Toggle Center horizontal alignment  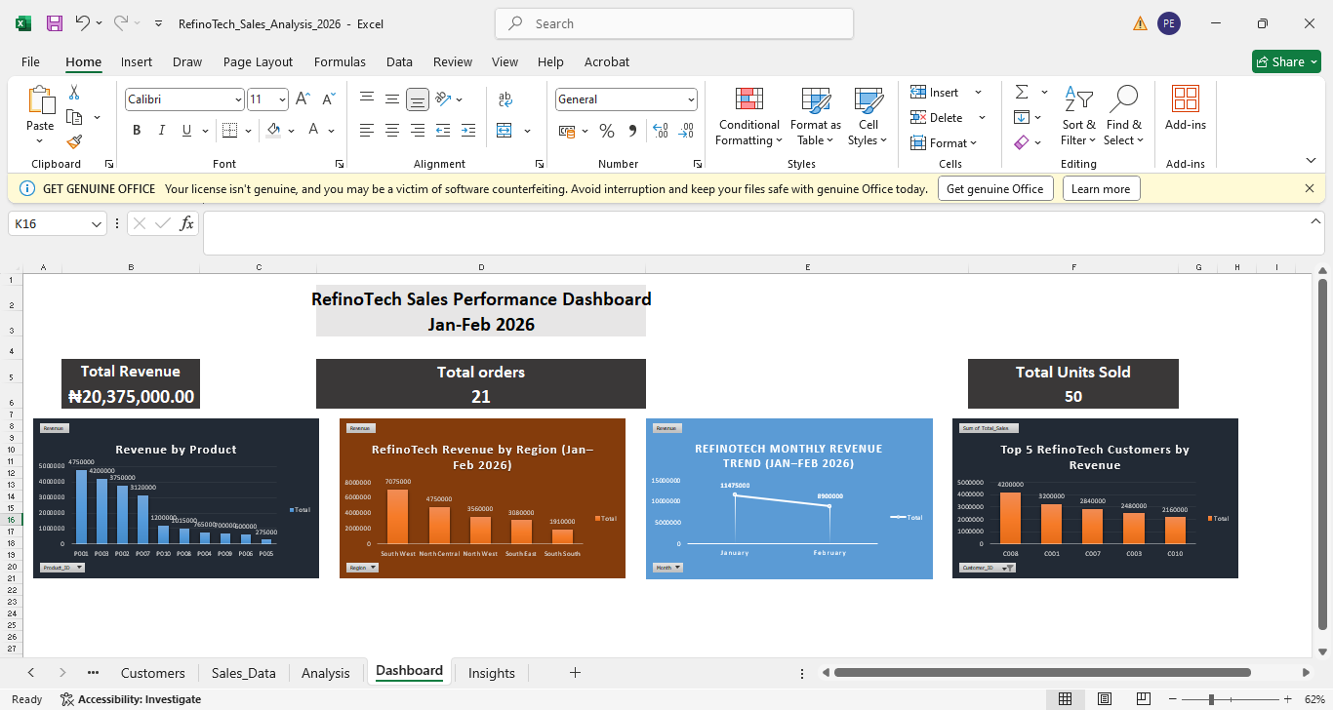click(392, 130)
